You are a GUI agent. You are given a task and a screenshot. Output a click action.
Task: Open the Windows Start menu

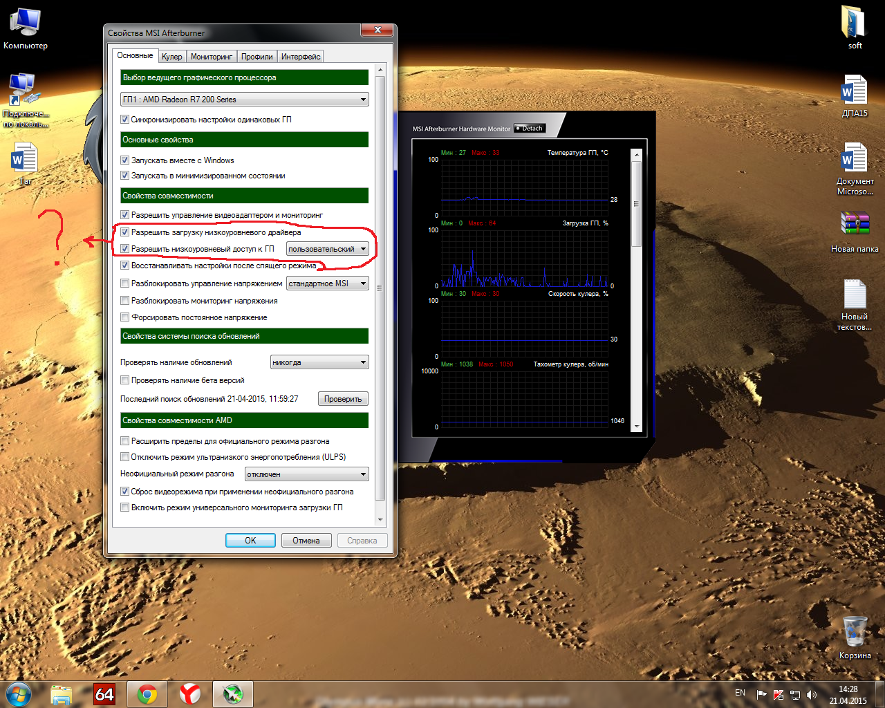tap(18, 693)
